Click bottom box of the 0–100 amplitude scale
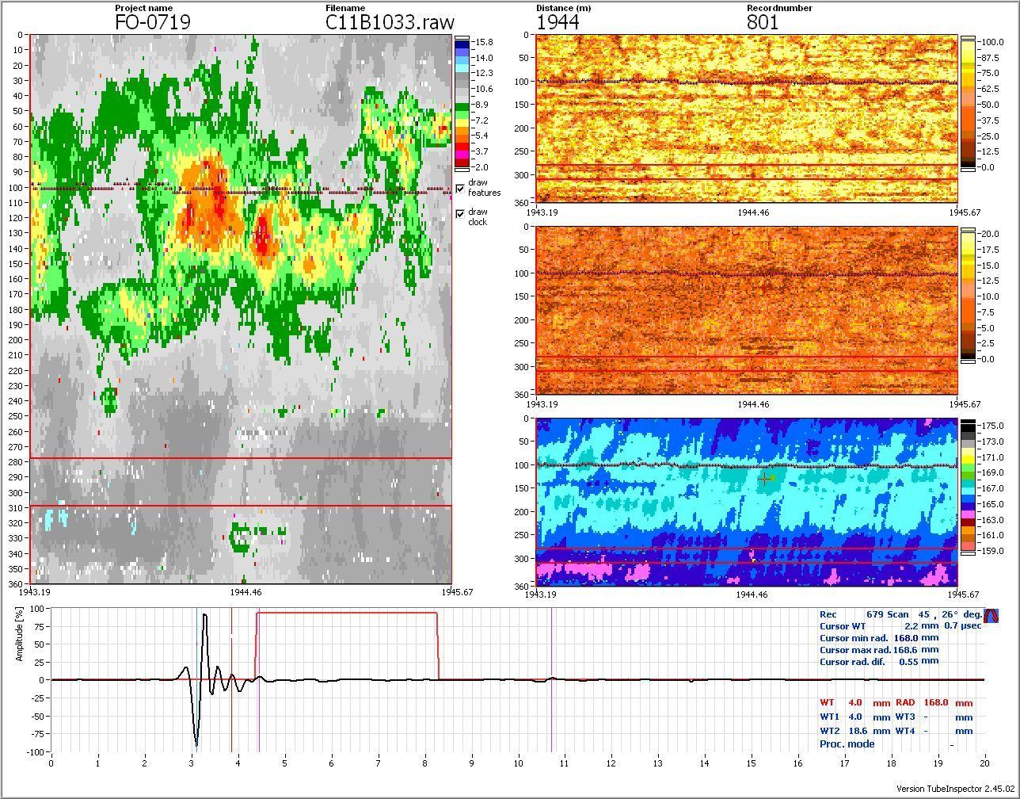The width and height of the screenshot is (1020, 799). pos(968,171)
